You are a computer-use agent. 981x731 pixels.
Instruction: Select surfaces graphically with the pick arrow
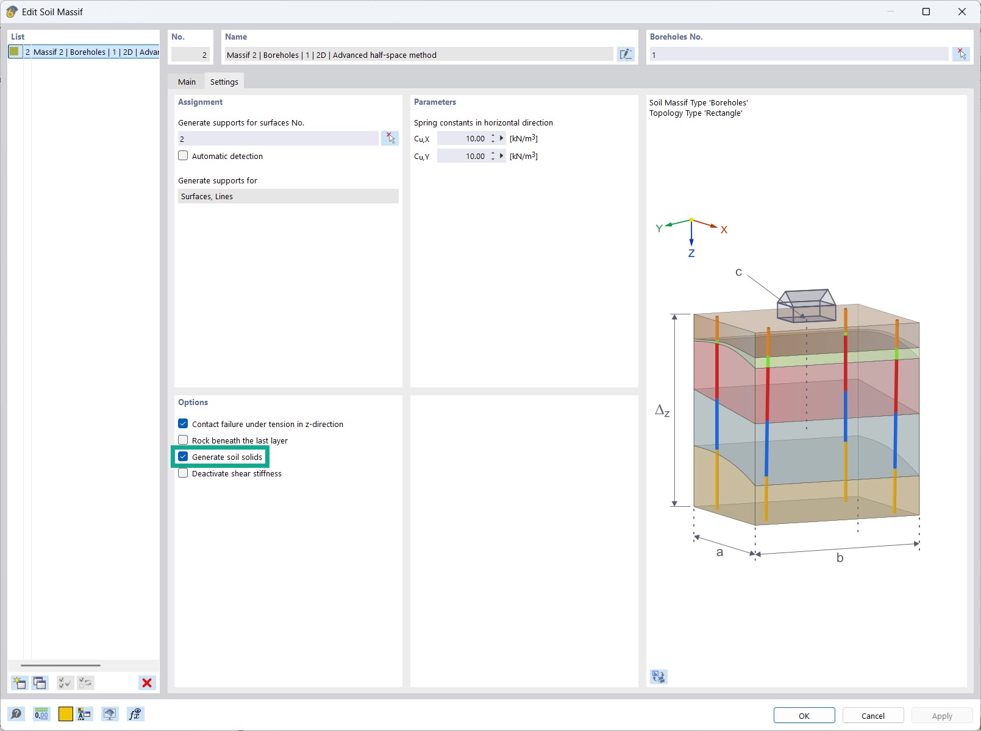click(x=390, y=138)
